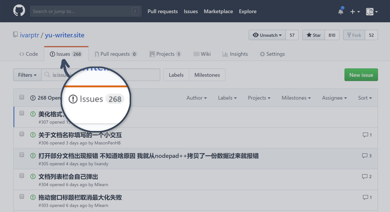Create a New issue
Viewport: 390px width, 212px height.
361,75
